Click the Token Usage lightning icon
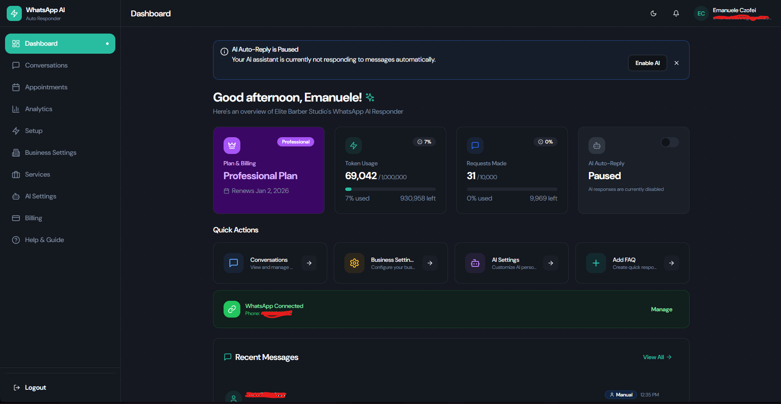This screenshot has height=404, width=781. 354,146
